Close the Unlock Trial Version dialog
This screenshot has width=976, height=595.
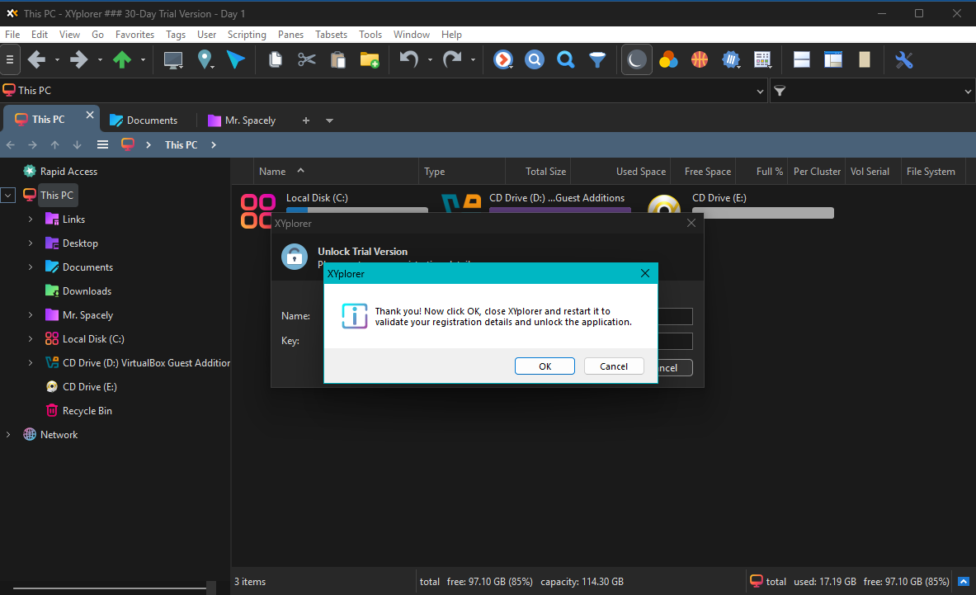tap(691, 223)
